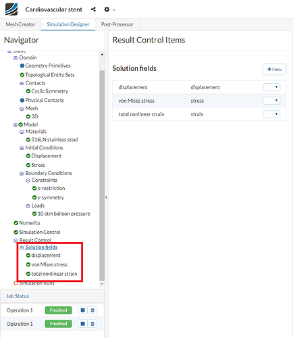Collapse the Loads tree node
Viewport: 293px width, 338px height.
click(x=28, y=206)
